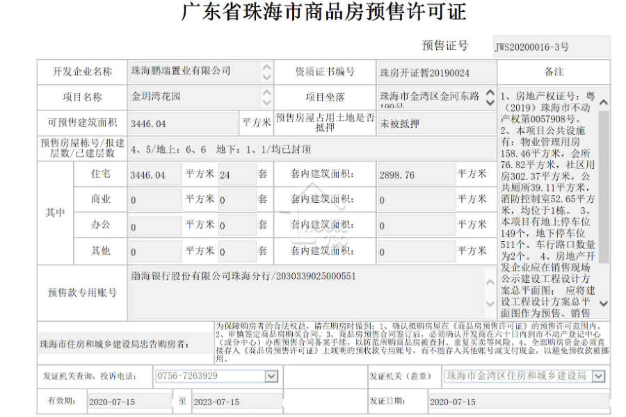Click up arrow in presale account field
Screen dimensions: 626x417
click(x=490, y=283)
